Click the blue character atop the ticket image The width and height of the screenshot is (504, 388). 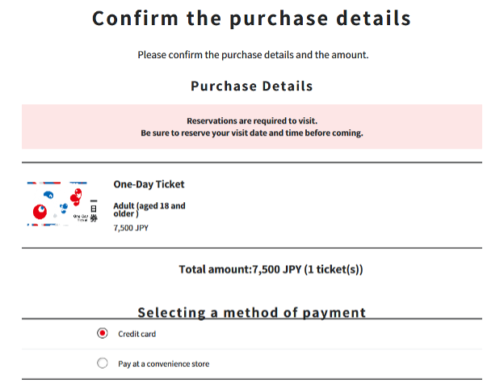(48, 194)
